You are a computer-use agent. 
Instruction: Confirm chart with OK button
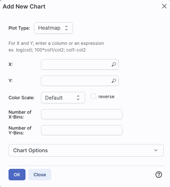point(17,175)
